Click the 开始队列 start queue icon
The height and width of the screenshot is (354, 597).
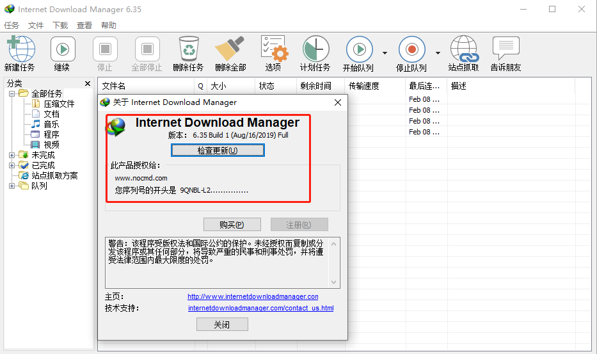click(359, 49)
